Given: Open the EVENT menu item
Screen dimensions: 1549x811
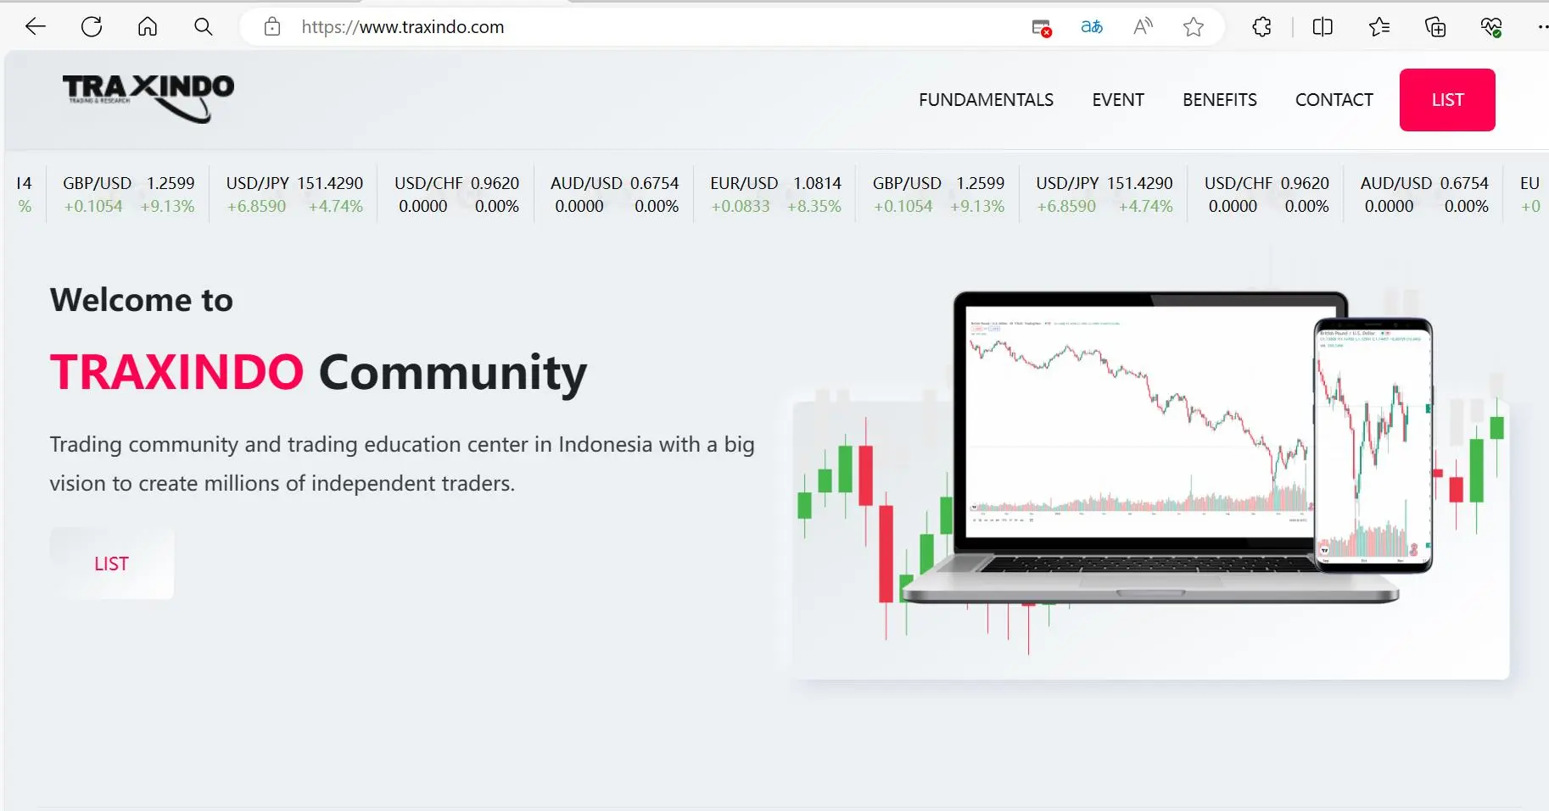Looking at the screenshot, I should [1118, 100].
